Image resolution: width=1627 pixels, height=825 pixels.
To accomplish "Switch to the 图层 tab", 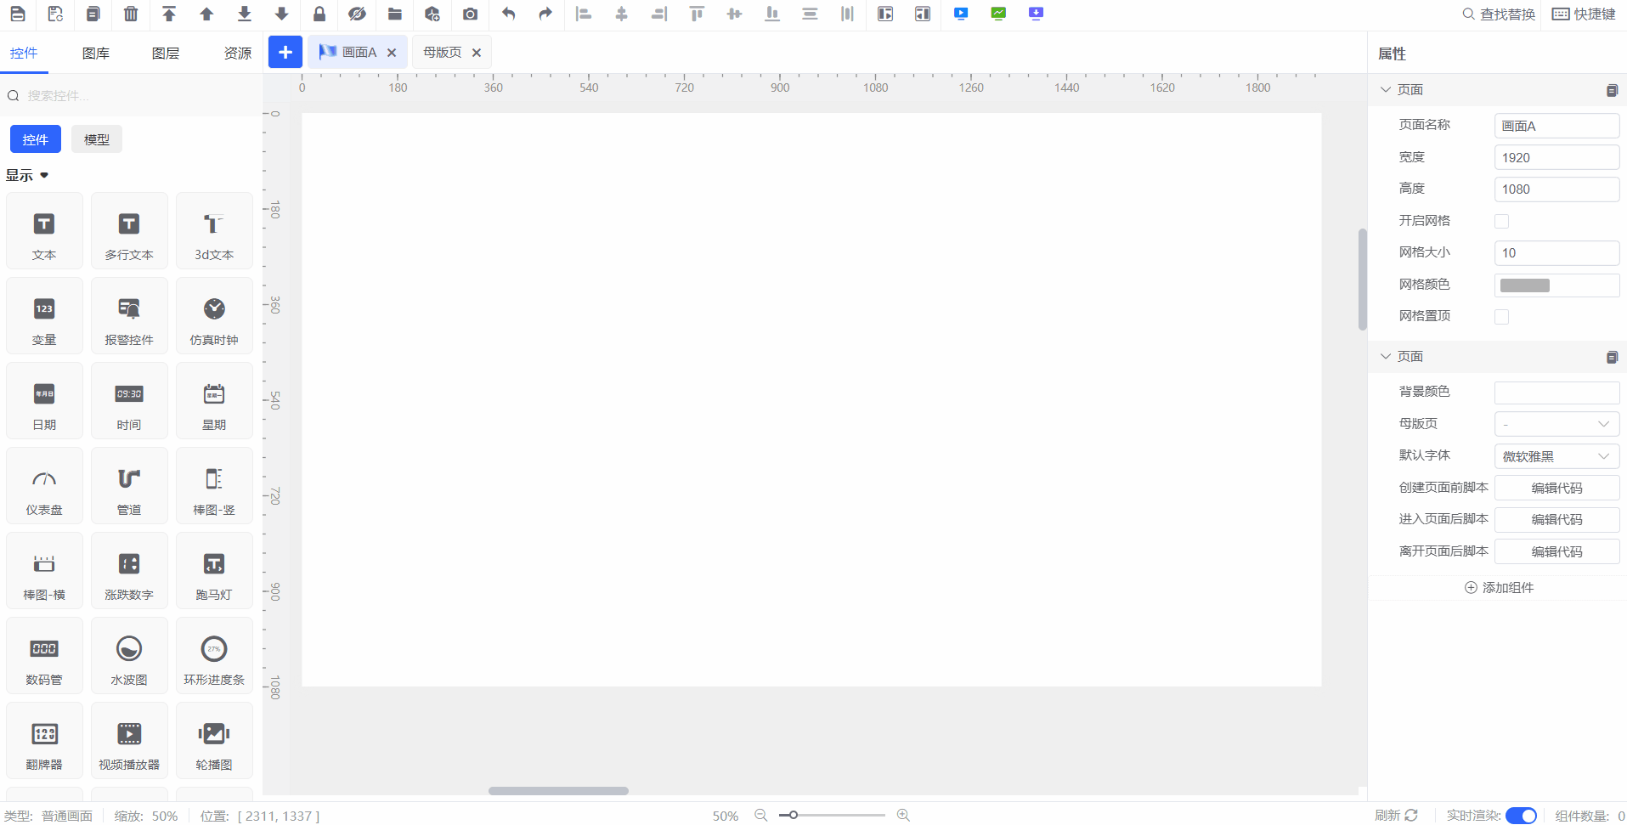I will 166,54.
